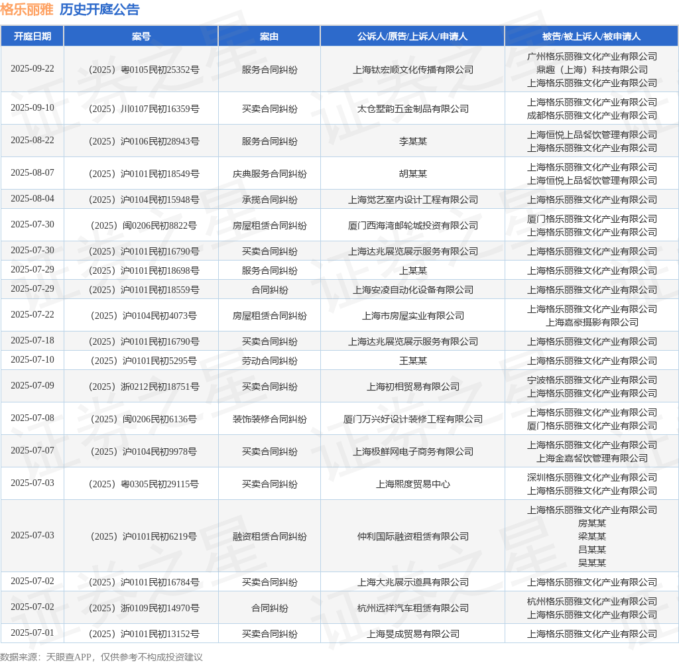Click the 开庭日期 column header
The height and width of the screenshot is (663, 679).
pos(32,36)
